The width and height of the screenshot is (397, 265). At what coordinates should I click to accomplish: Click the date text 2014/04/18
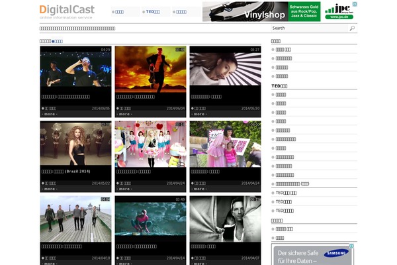pos(101,258)
